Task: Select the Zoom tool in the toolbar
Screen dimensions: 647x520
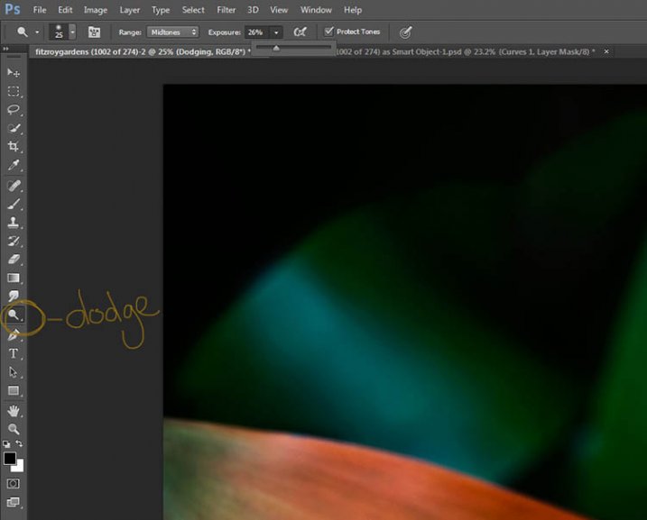Action: (14, 429)
